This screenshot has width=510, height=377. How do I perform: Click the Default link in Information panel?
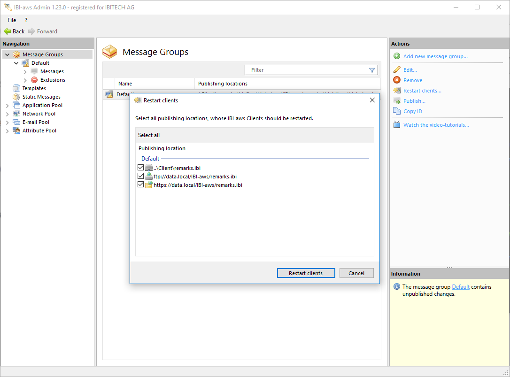[x=460, y=287]
